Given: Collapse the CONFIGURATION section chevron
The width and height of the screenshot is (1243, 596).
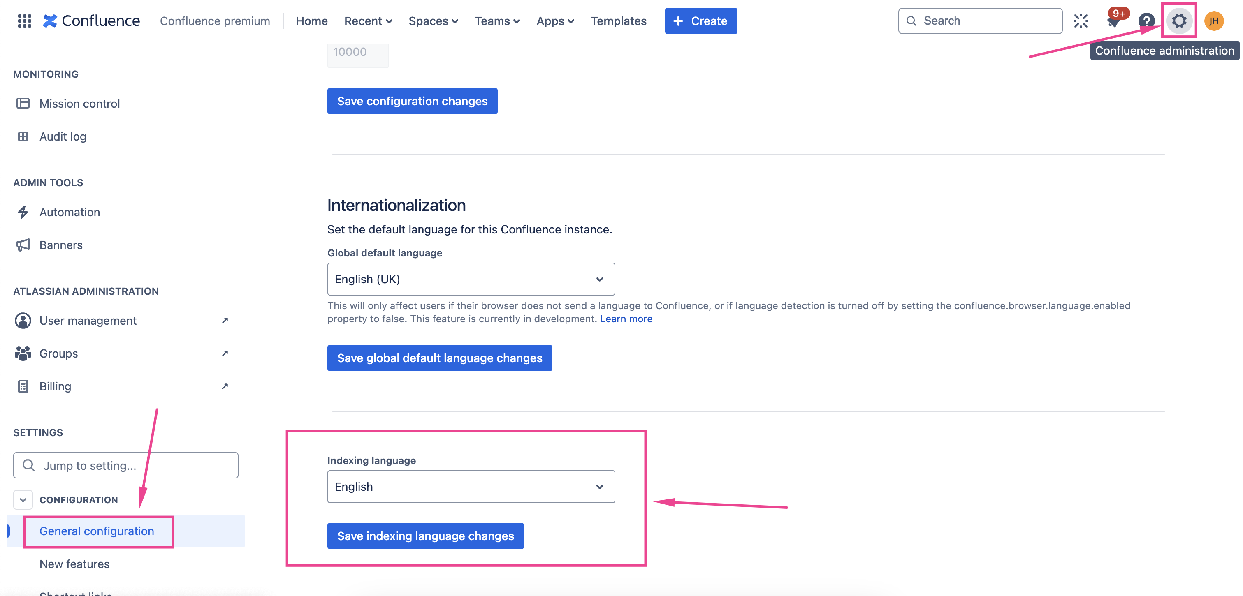Looking at the screenshot, I should tap(22, 499).
